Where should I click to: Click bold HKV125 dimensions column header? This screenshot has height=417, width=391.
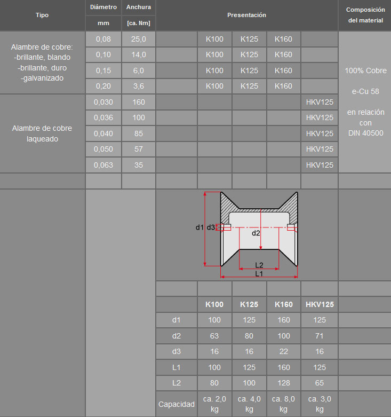pos(320,304)
